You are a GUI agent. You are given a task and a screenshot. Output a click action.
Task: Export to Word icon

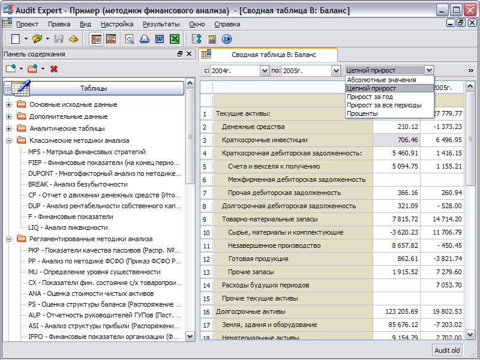point(160,39)
